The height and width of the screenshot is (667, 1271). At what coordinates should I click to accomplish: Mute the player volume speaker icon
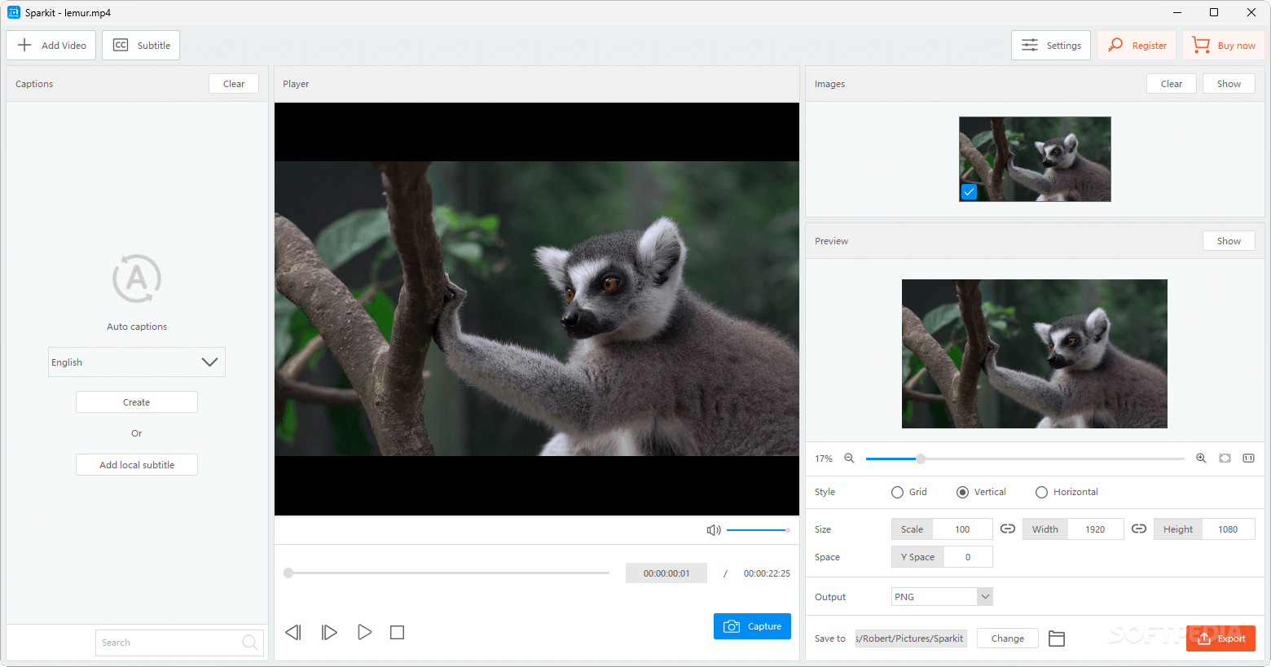tap(714, 530)
